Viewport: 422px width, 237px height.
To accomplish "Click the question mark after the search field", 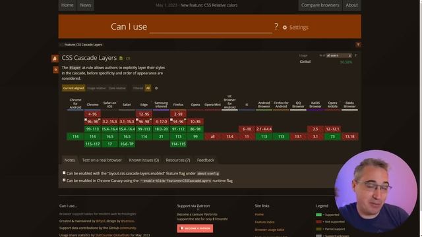I will click(276, 26).
